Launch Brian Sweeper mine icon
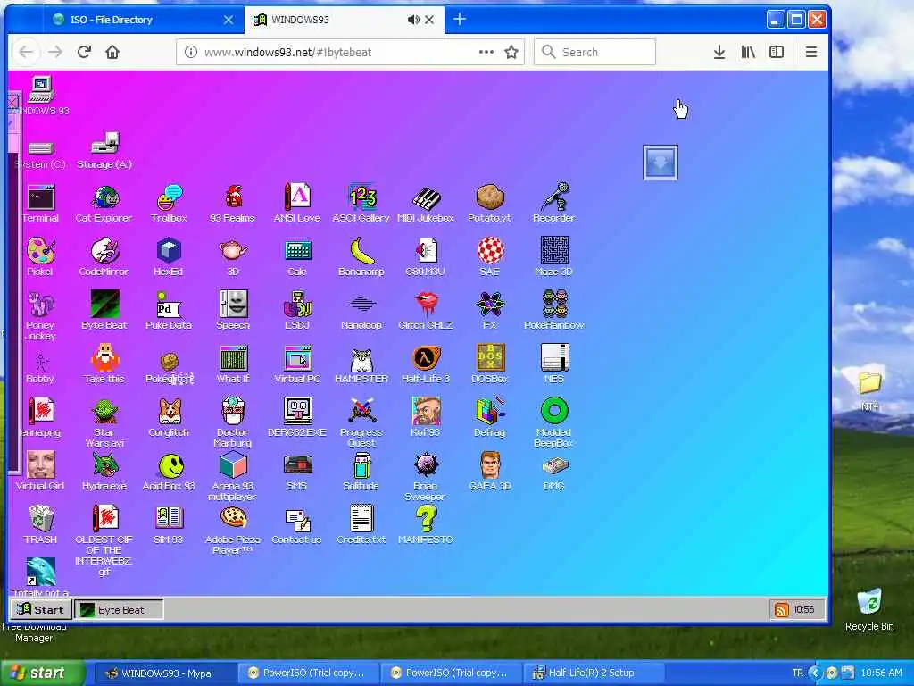 pos(426,476)
